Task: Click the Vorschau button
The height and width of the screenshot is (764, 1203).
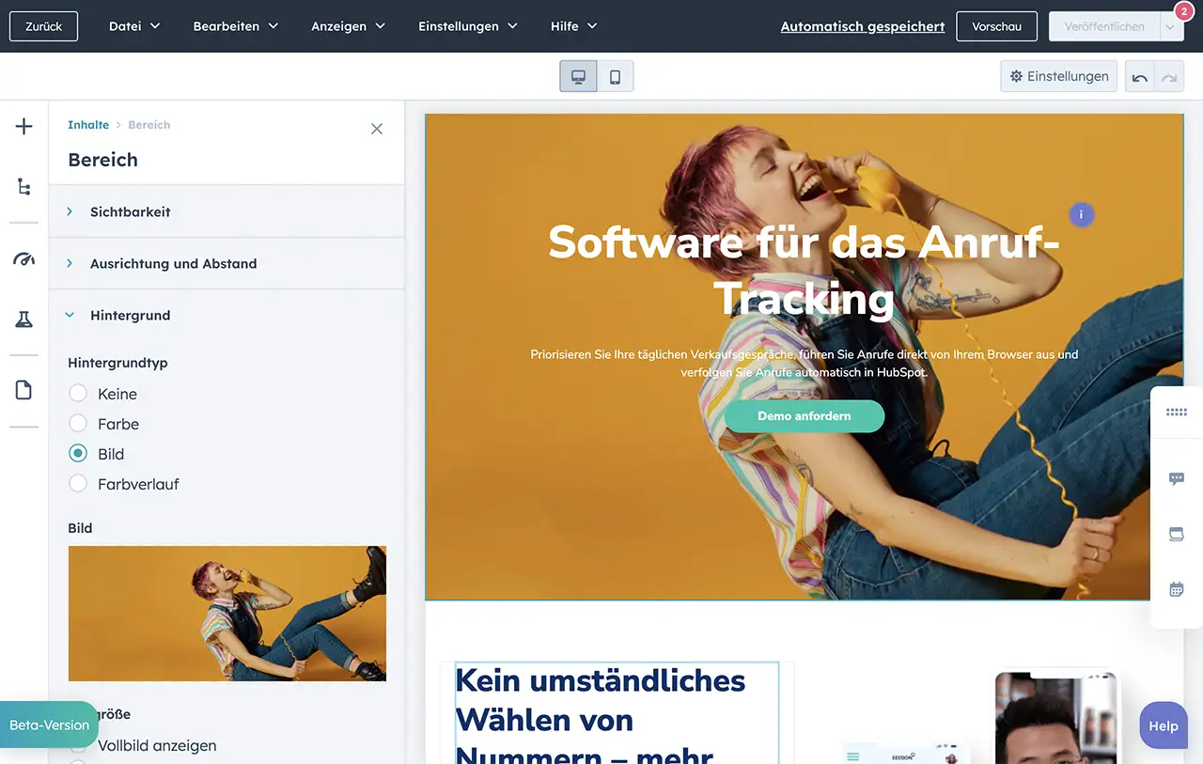Action: click(997, 26)
